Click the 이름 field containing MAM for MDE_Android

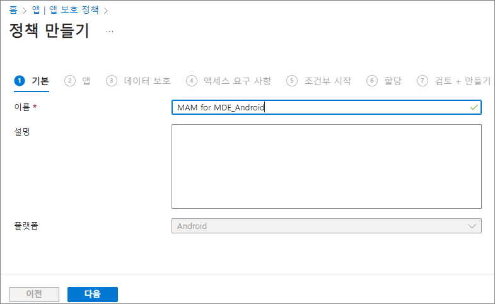(x=327, y=107)
